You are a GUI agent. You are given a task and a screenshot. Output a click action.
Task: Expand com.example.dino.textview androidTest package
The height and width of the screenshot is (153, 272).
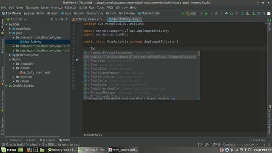point(14,46)
